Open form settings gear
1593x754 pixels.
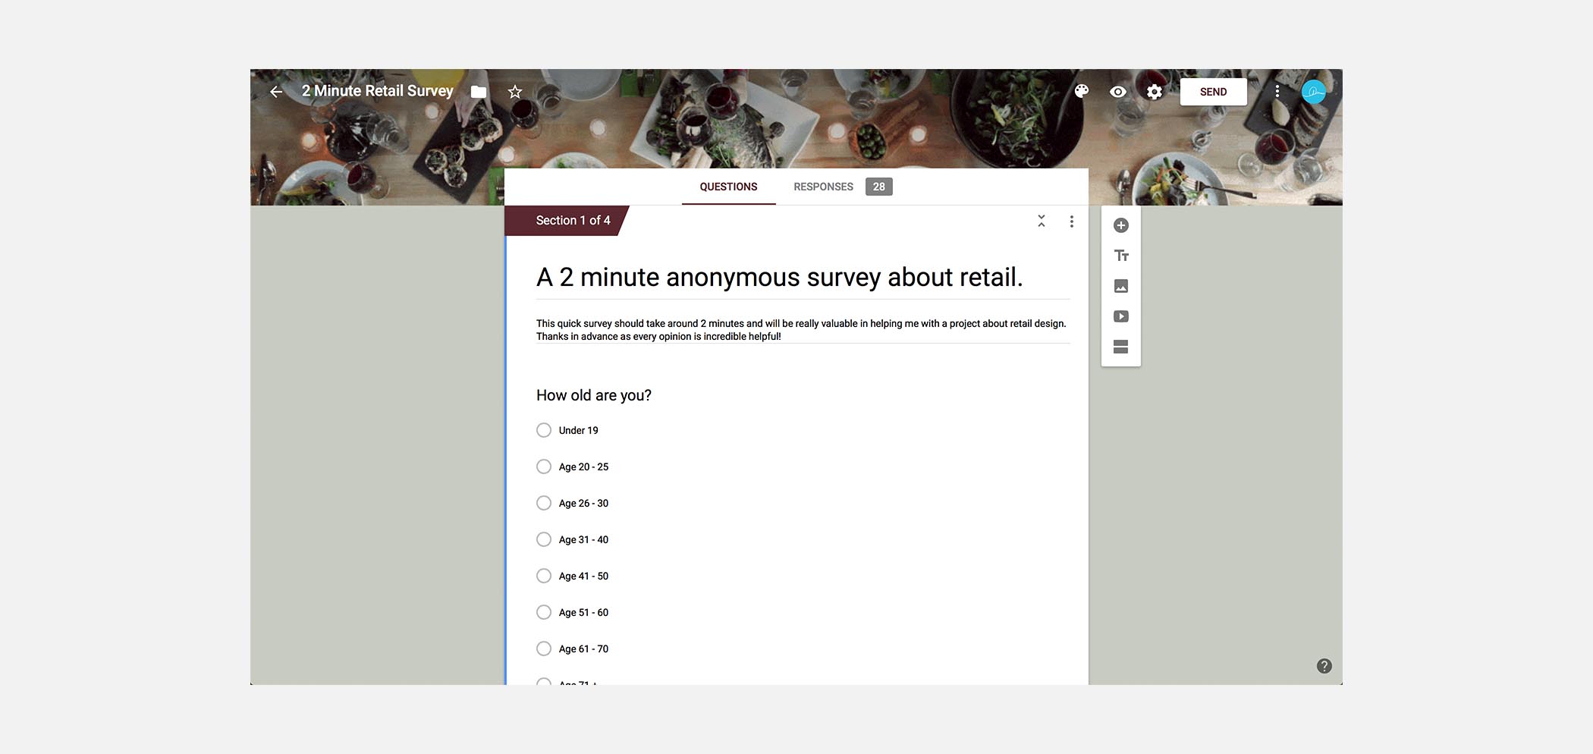point(1155,92)
